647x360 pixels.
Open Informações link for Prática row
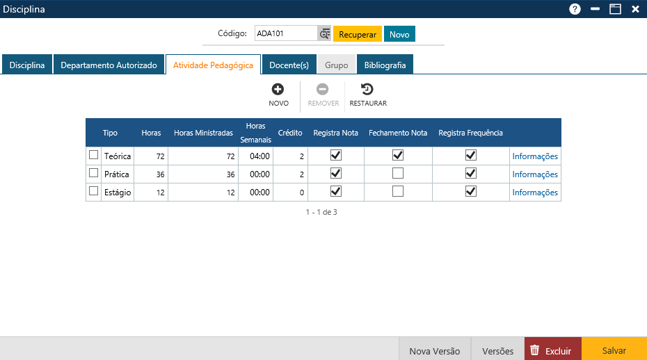pos(535,174)
